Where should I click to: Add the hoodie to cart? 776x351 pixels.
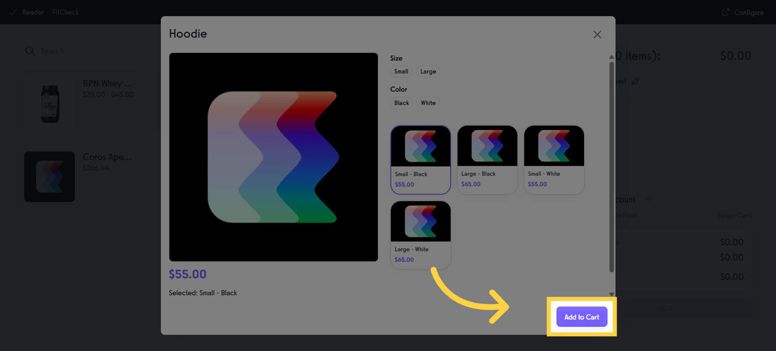582,317
